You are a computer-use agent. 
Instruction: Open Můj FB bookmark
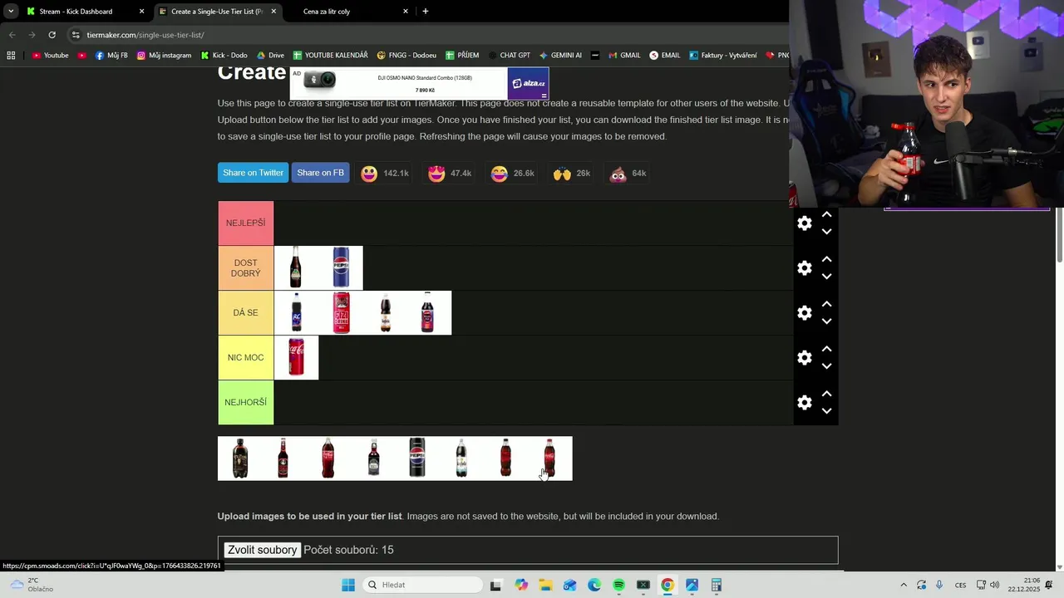(x=111, y=56)
